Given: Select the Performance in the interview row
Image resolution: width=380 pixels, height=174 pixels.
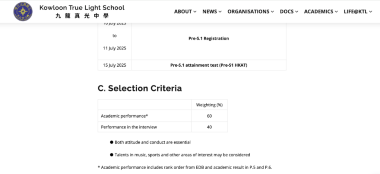Looking at the screenshot, I should 129,127.
